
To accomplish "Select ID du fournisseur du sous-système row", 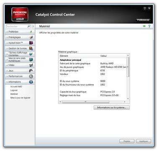I will tap(92, 85).
